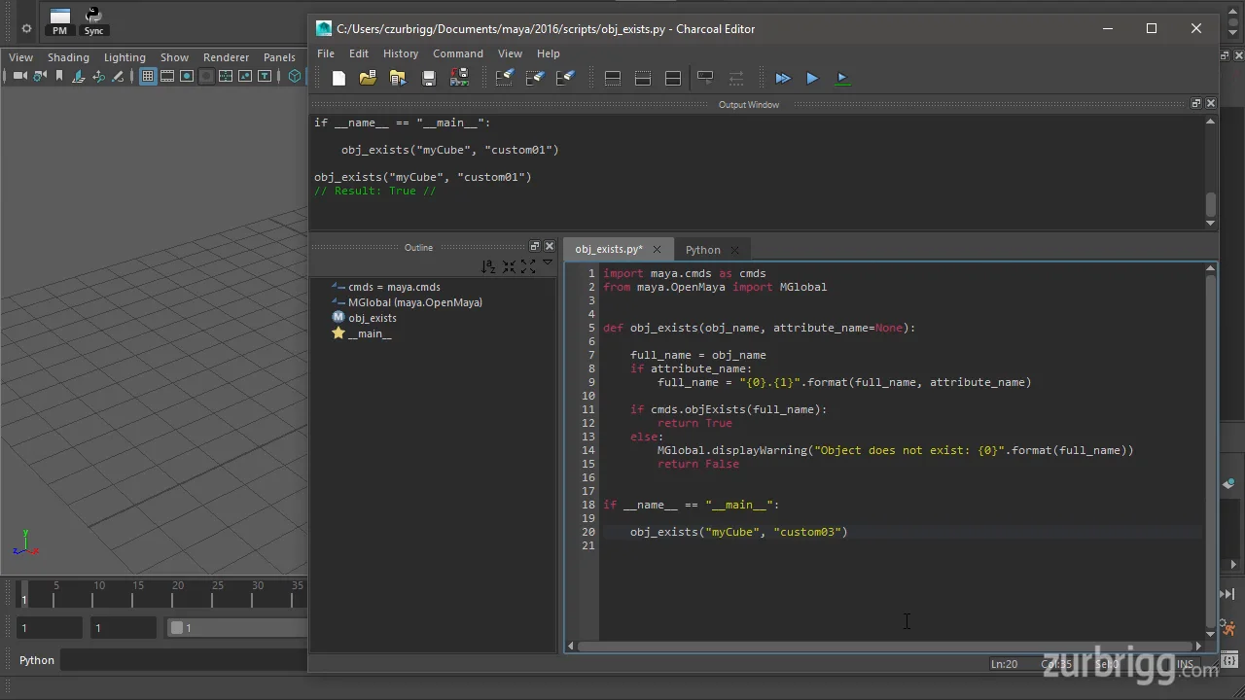Click the New File icon in Charcoal toolbar
The width and height of the screenshot is (1245, 700).
[x=338, y=79]
